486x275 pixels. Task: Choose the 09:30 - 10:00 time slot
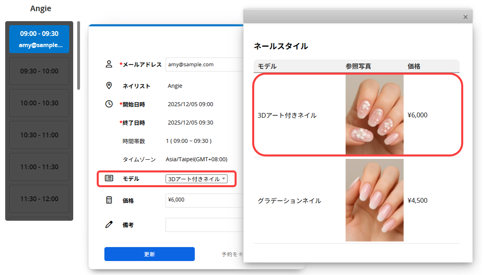point(39,71)
